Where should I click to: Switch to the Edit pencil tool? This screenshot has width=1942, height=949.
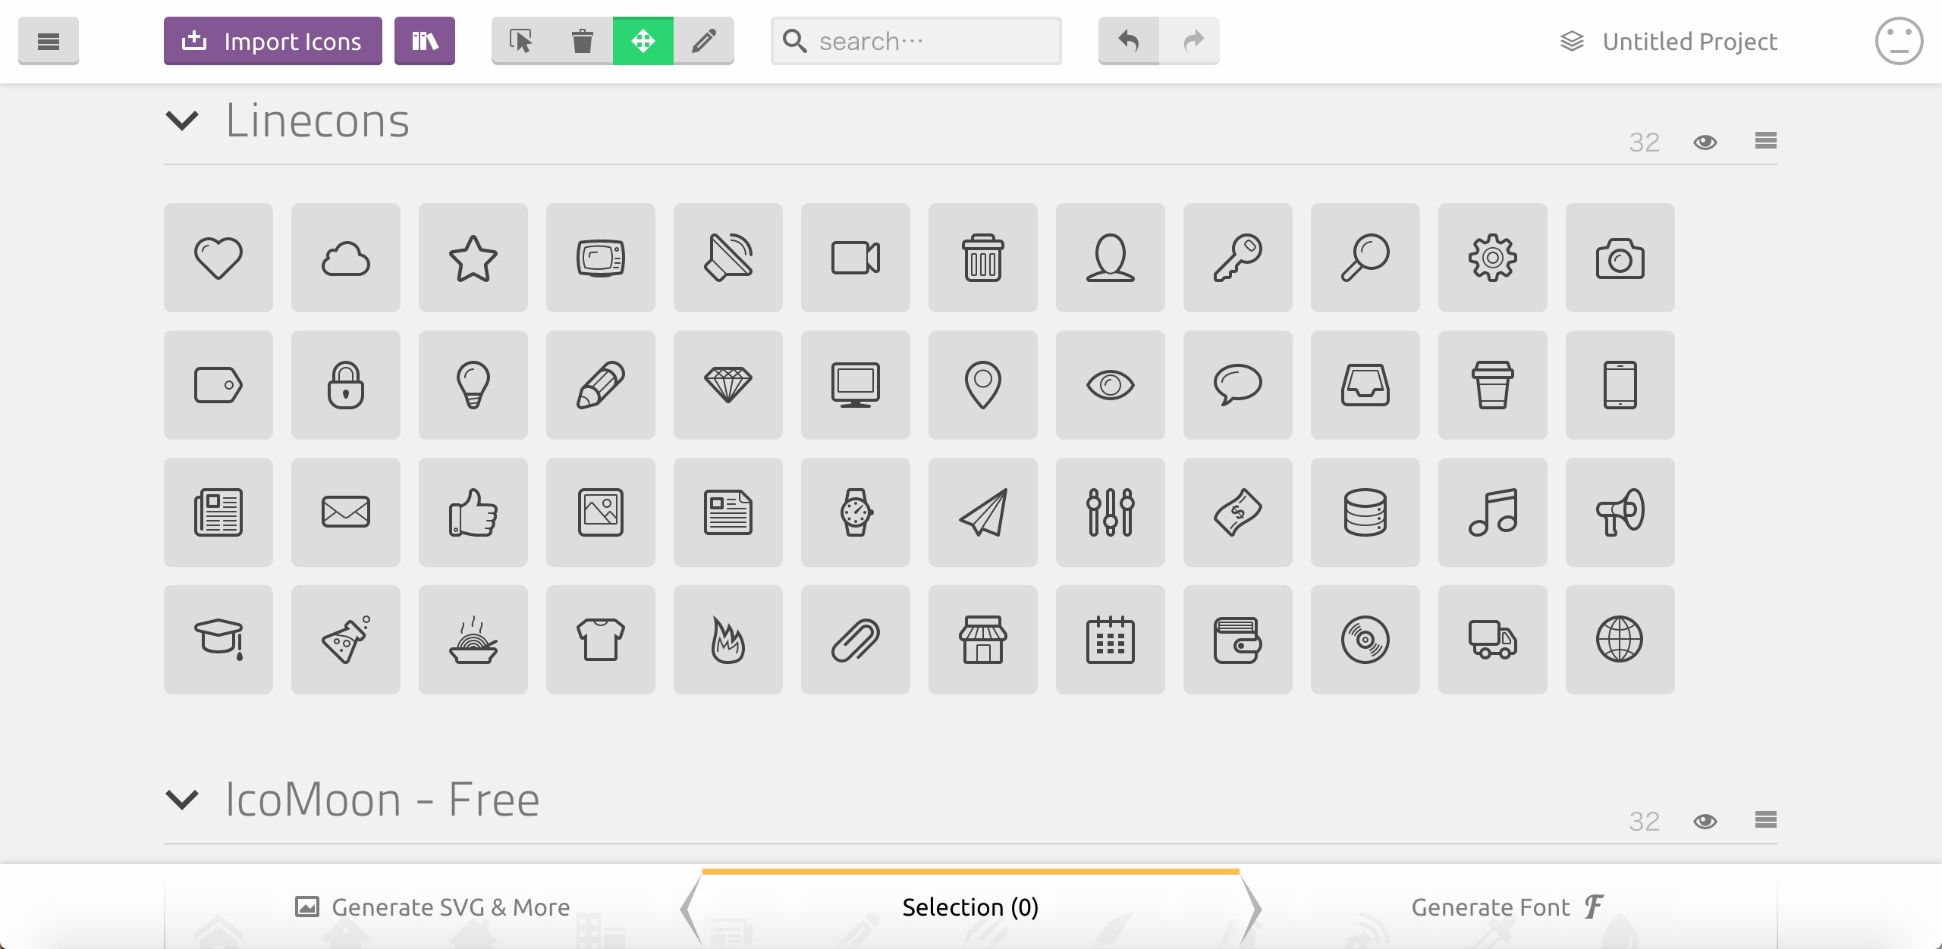(704, 41)
